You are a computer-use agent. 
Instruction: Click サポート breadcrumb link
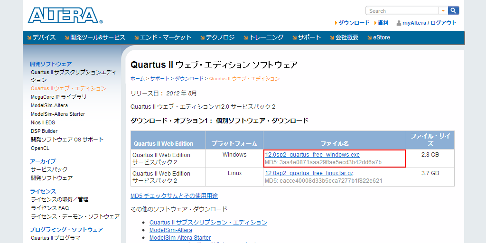coord(160,79)
